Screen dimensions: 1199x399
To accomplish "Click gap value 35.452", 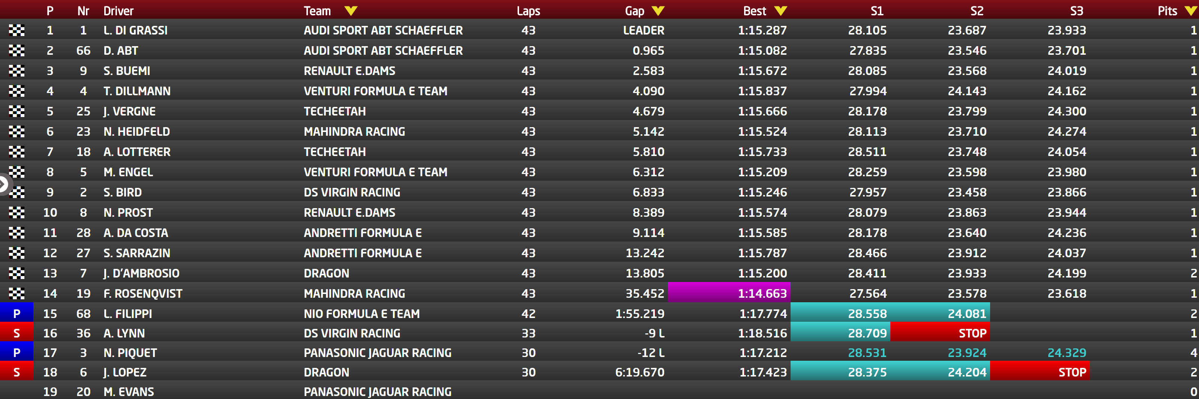I will click(x=645, y=293).
